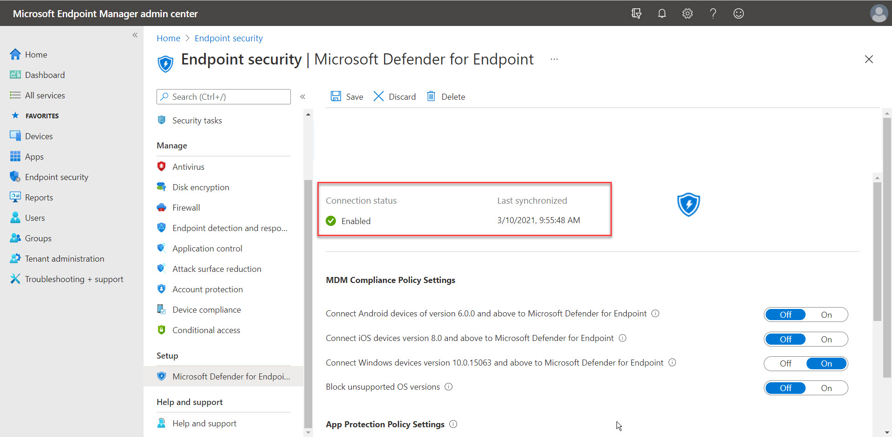892x437 pixels.
Task: Click the Apps grid icon
Action: 15,156
